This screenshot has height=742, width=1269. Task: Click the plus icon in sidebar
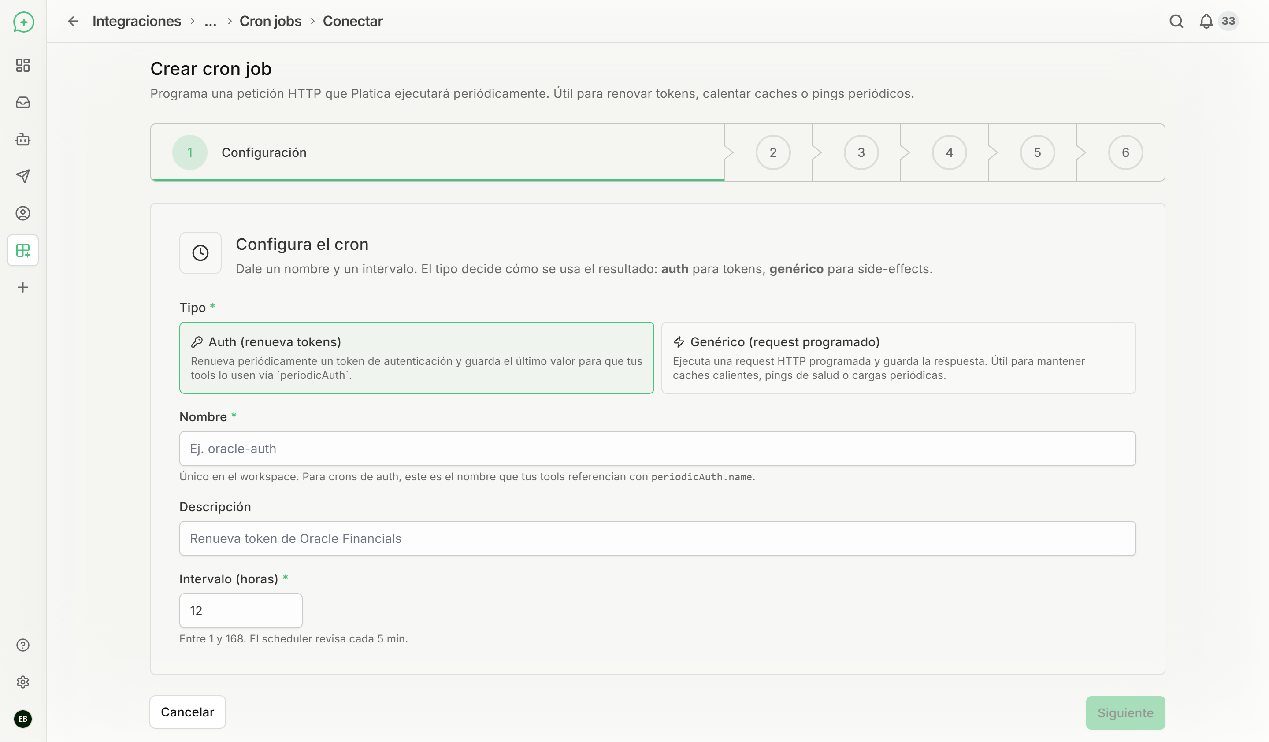pos(22,287)
